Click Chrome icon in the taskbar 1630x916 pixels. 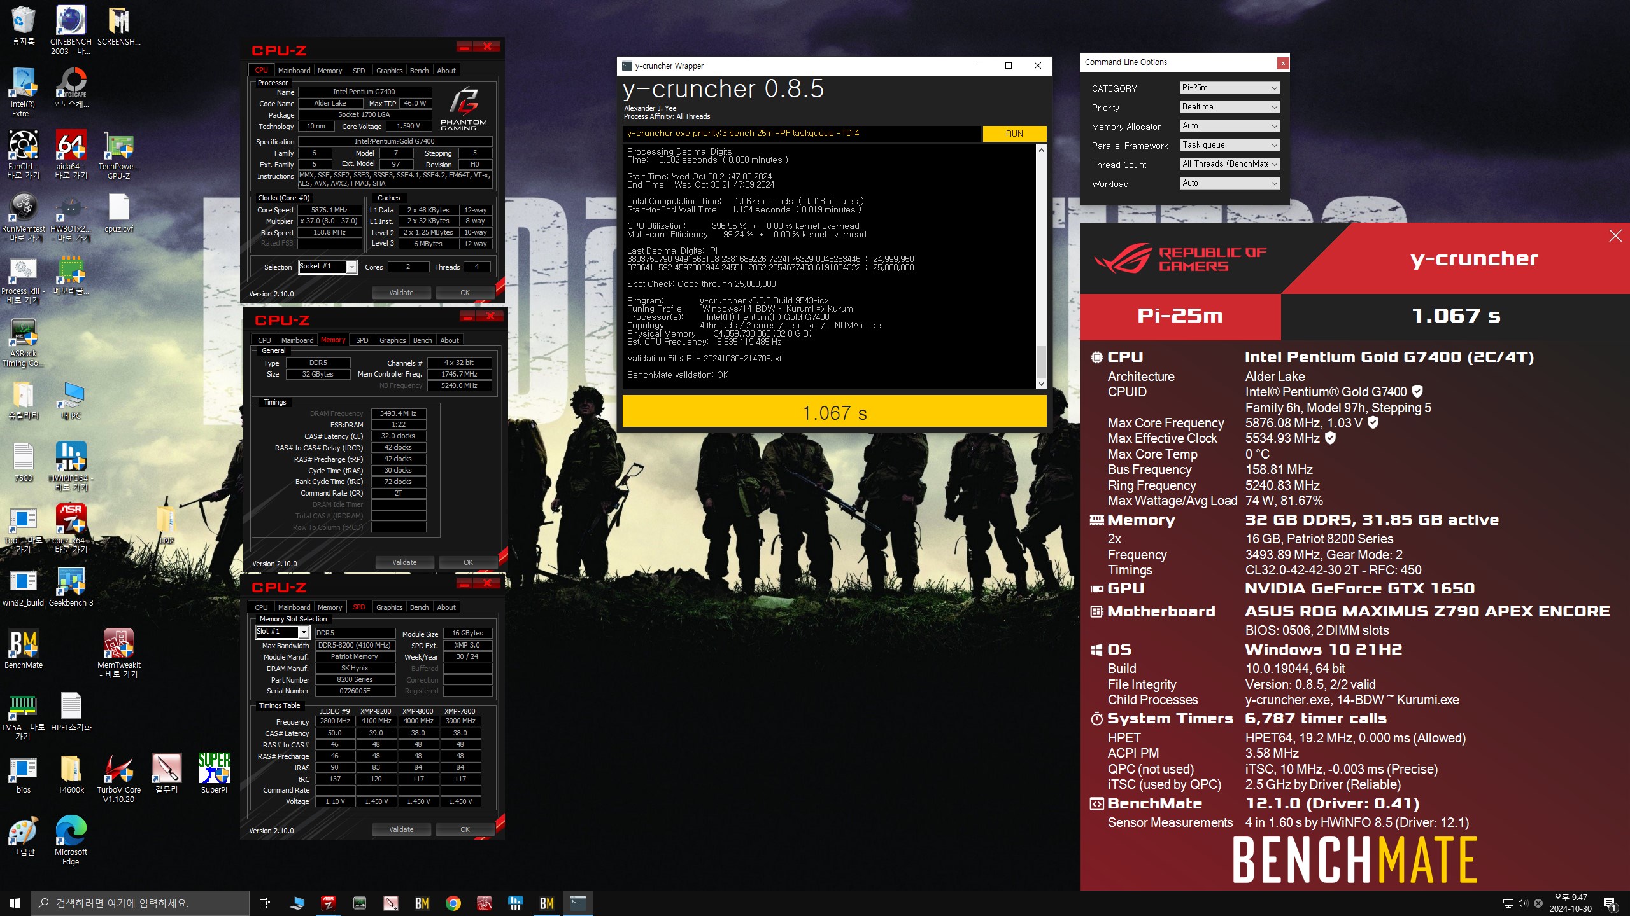pyautogui.click(x=453, y=903)
